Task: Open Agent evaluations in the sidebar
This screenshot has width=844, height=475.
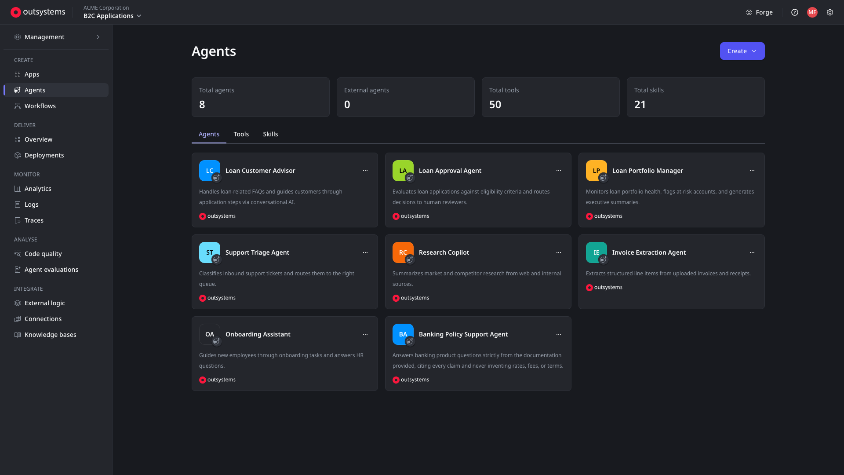Action: (56, 270)
